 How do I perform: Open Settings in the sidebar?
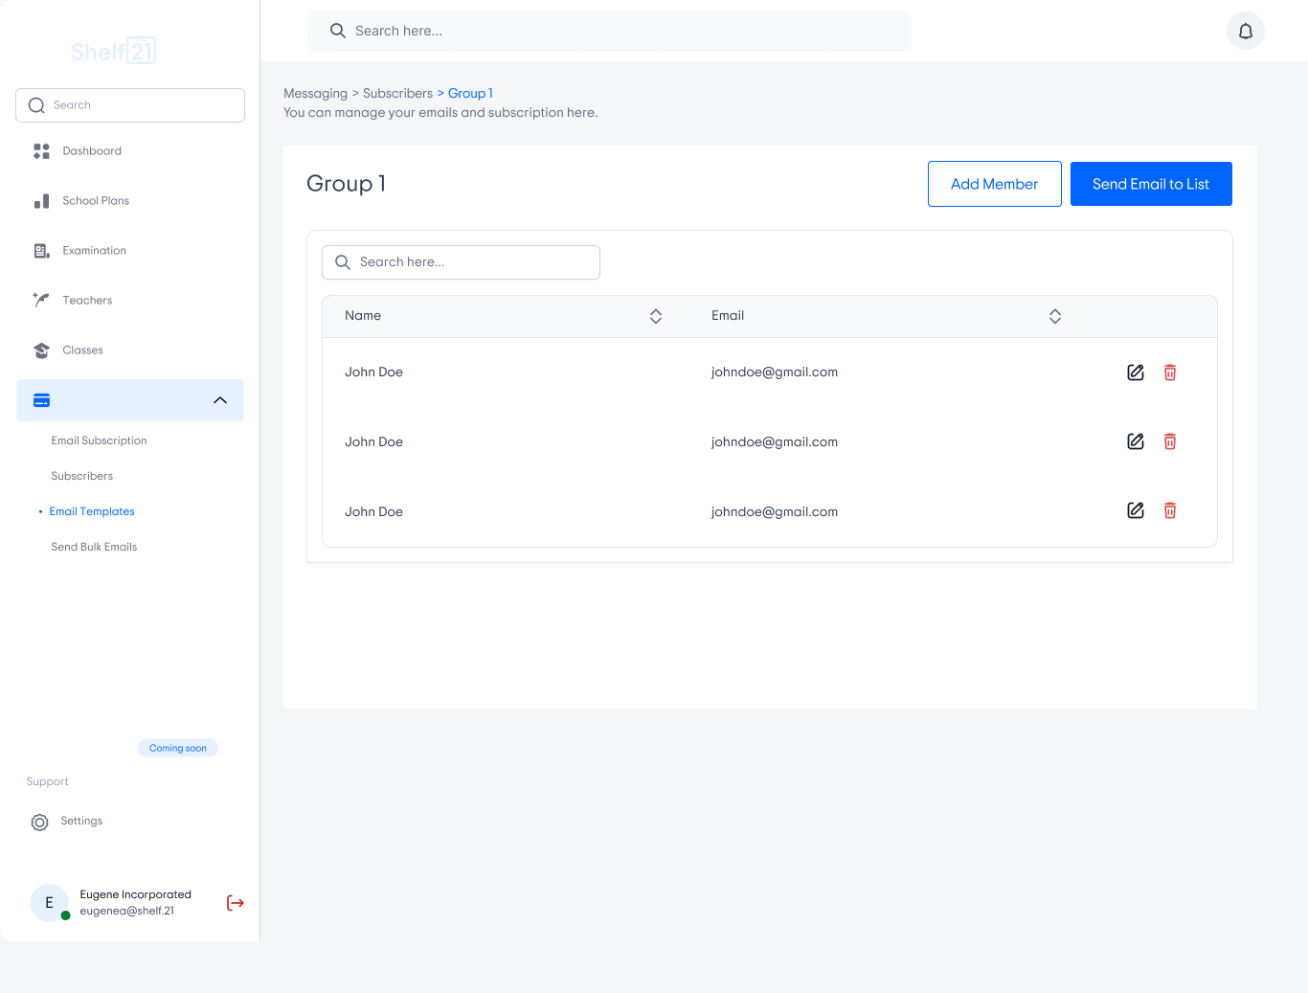click(x=81, y=821)
